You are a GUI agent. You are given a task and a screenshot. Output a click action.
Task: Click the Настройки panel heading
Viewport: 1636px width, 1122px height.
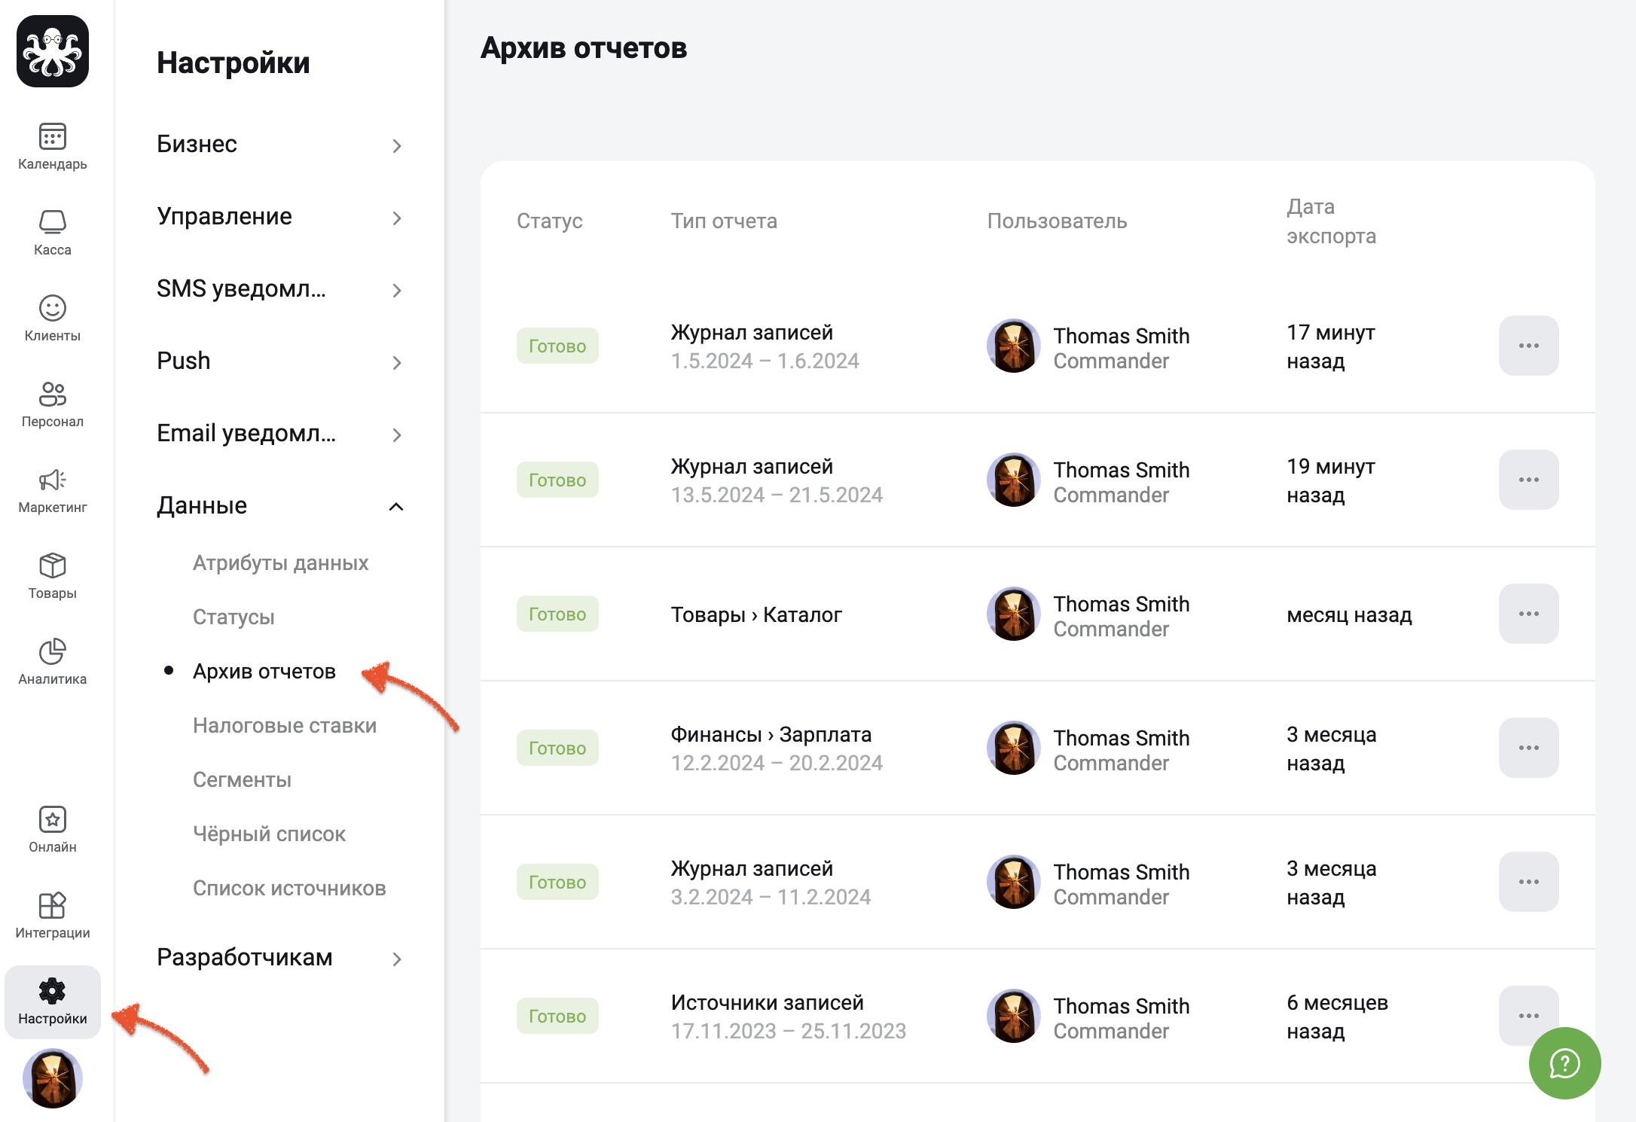coord(233,63)
